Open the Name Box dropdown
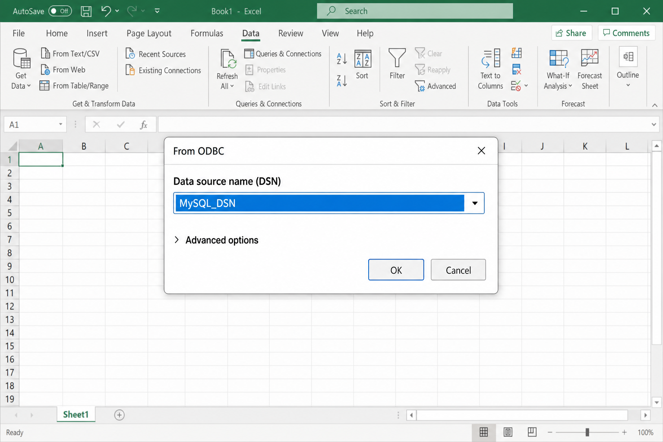The width and height of the screenshot is (663, 442). 60,124
